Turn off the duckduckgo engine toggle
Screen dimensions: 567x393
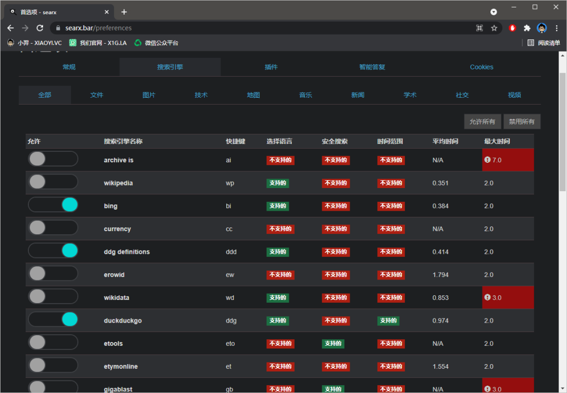click(x=53, y=319)
